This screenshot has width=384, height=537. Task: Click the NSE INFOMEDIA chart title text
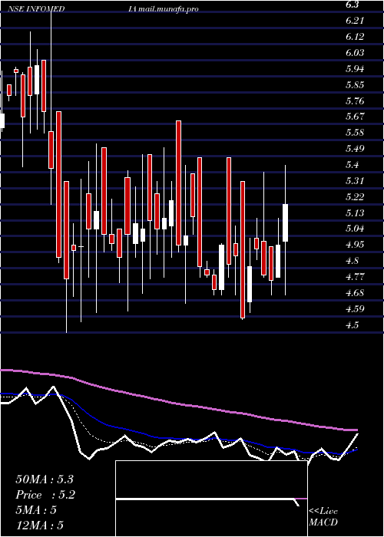[x=73, y=9]
